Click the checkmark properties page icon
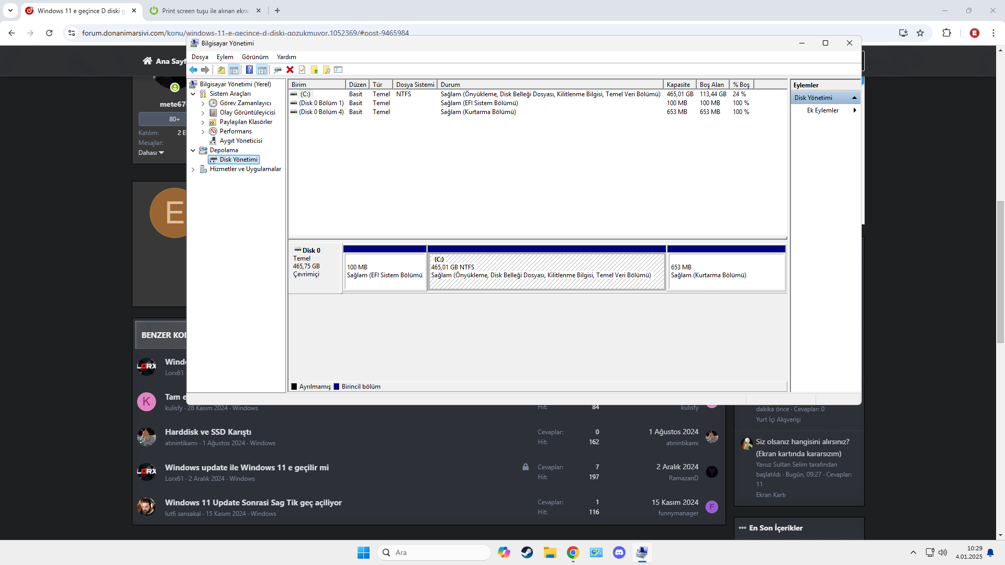The width and height of the screenshot is (1005, 565). pos(302,70)
